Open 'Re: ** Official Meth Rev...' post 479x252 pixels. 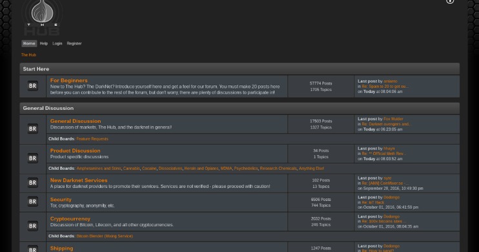point(384,154)
